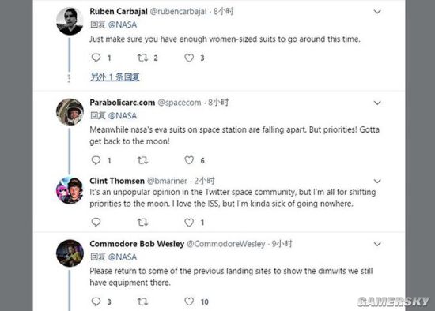Screen dimensions: 435x311
Task: Expand tweet menu for Clint Thomsen
Action: (x=377, y=181)
